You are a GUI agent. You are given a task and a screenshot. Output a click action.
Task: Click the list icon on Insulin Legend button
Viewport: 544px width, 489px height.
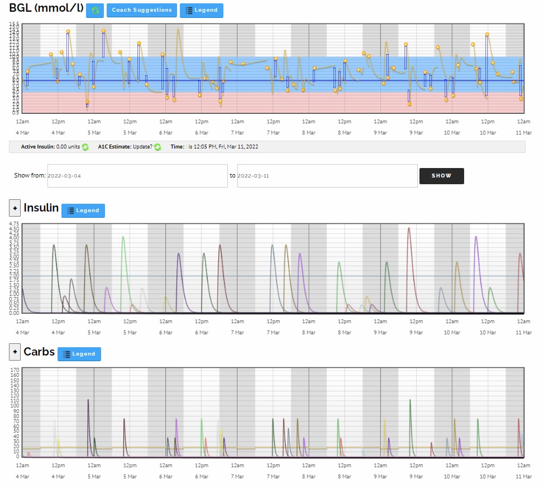(70, 210)
